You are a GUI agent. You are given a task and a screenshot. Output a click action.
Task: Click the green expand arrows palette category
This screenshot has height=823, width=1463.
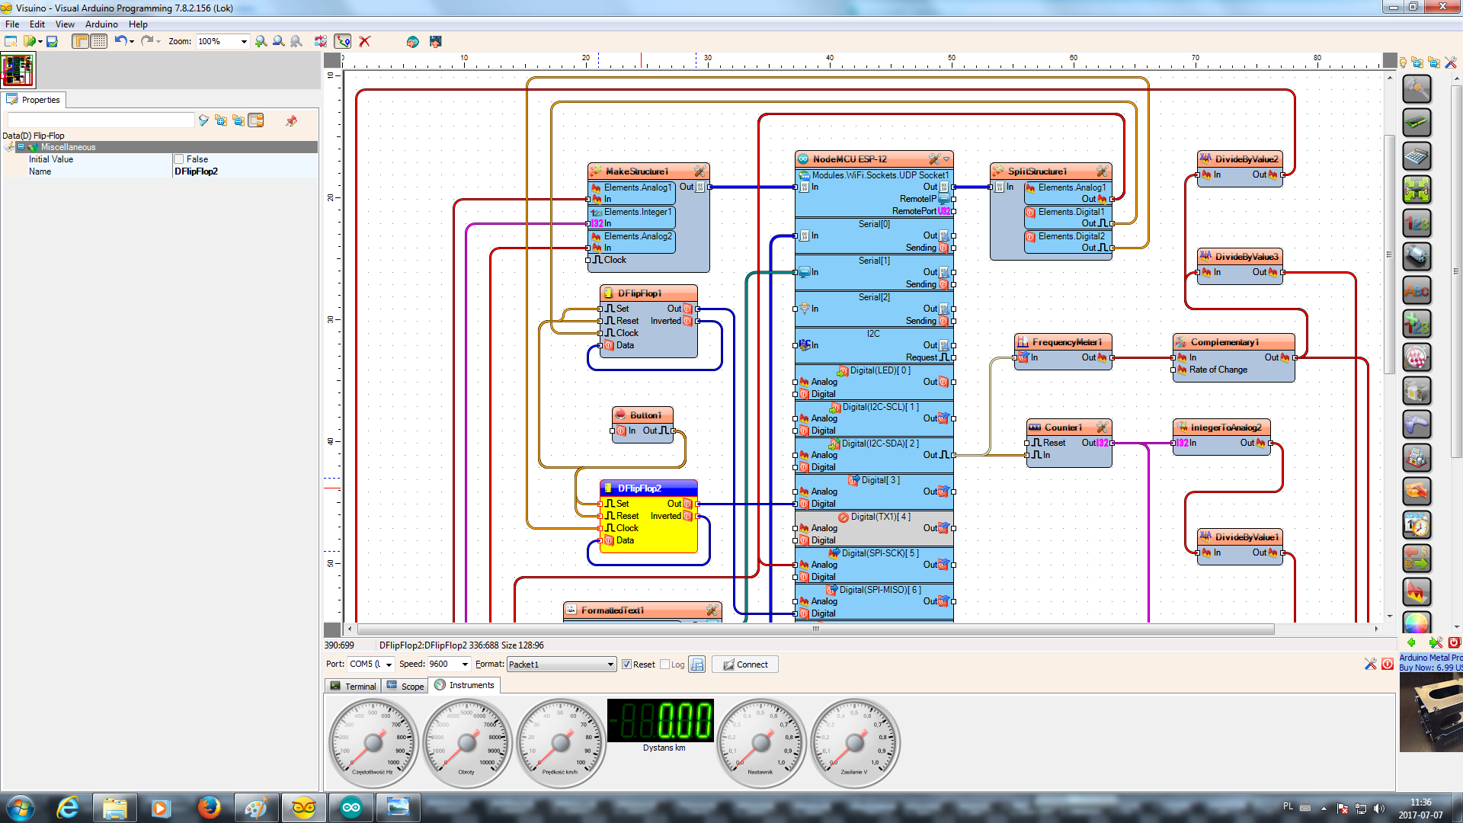tap(1417, 190)
